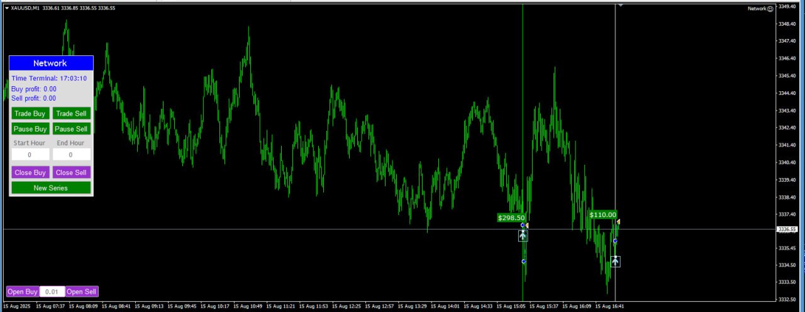Select the orange close arrow beside $298.50 label
This screenshot has height=312, width=805.
(x=526, y=225)
